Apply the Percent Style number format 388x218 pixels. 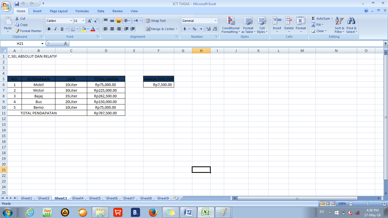pos(195,29)
